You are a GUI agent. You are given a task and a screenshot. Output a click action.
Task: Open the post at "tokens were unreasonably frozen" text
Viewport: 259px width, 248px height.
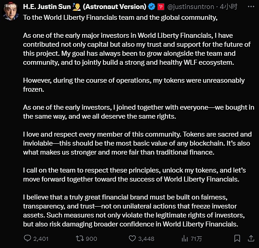click(134, 85)
